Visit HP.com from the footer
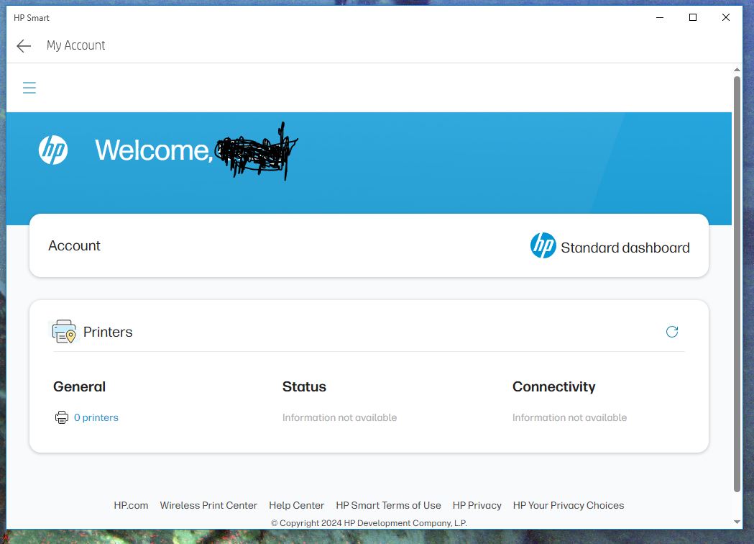The image size is (754, 544). pyautogui.click(x=132, y=505)
